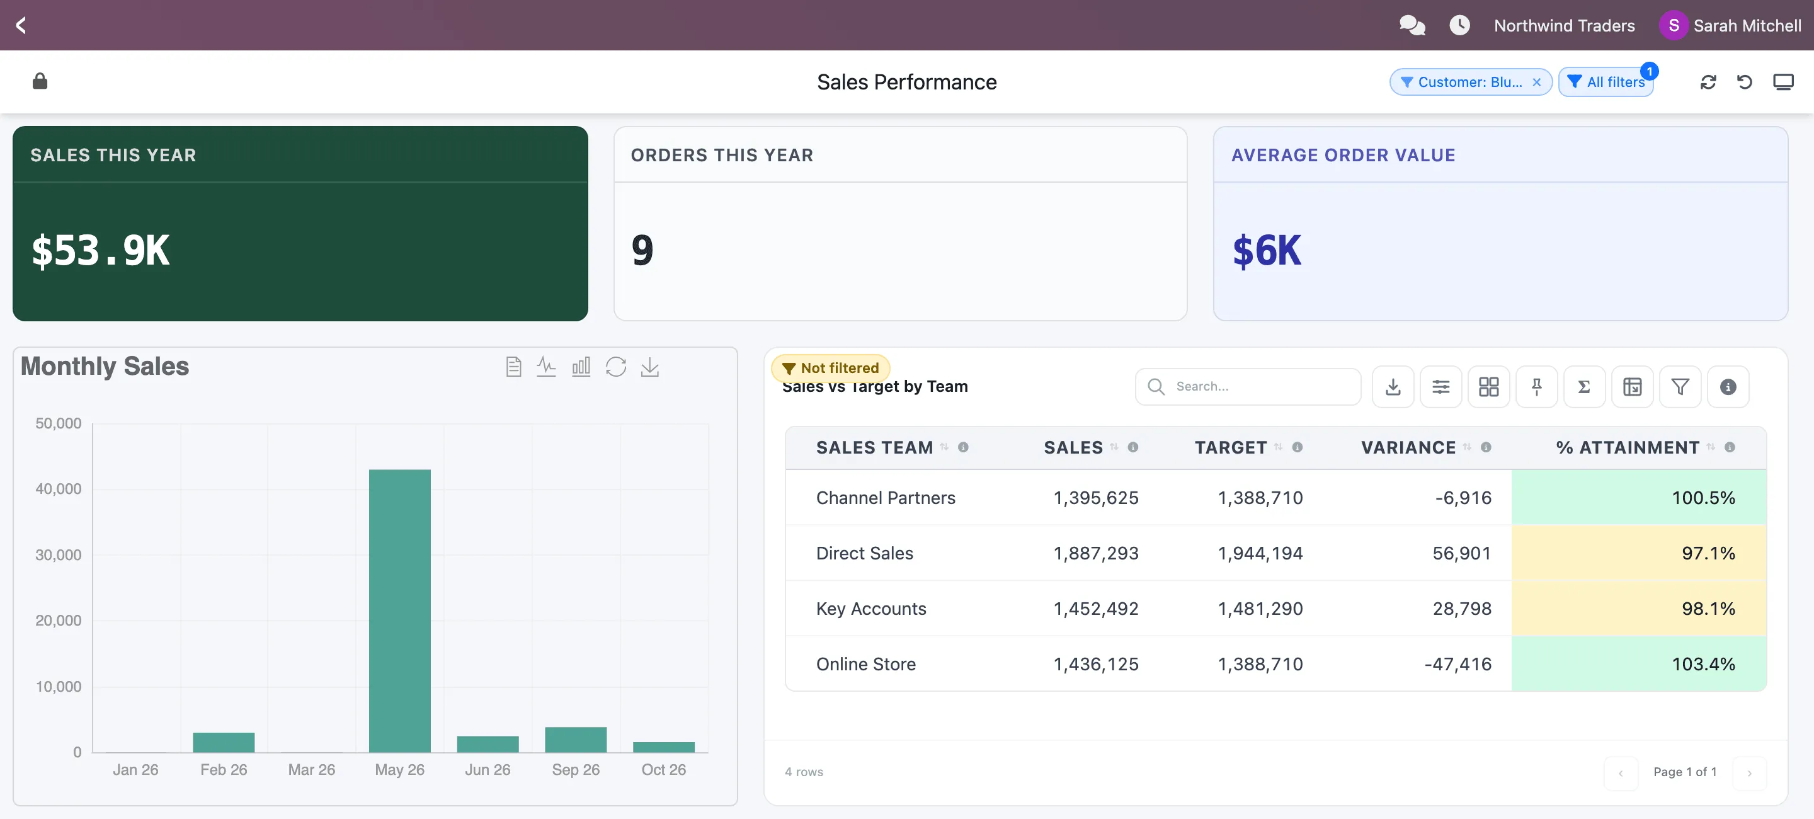
Task: Open Sarah Mitchell user menu
Action: pyautogui.click(x=1730, y=25)
